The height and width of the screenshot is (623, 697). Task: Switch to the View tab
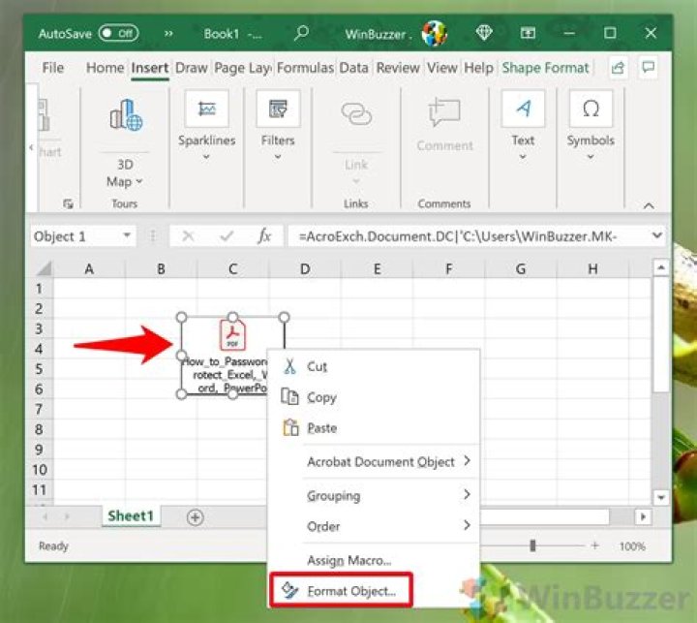tap(441, 68)
